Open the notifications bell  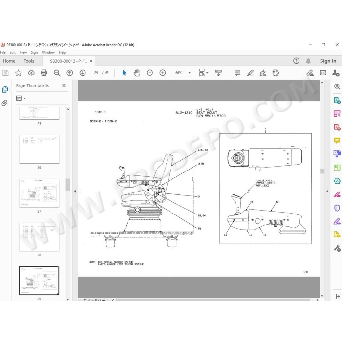(x=308, y=61)
